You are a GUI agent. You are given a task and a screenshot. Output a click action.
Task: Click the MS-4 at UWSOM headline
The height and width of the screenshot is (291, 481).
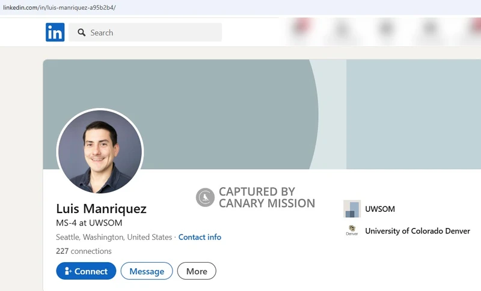89,223
